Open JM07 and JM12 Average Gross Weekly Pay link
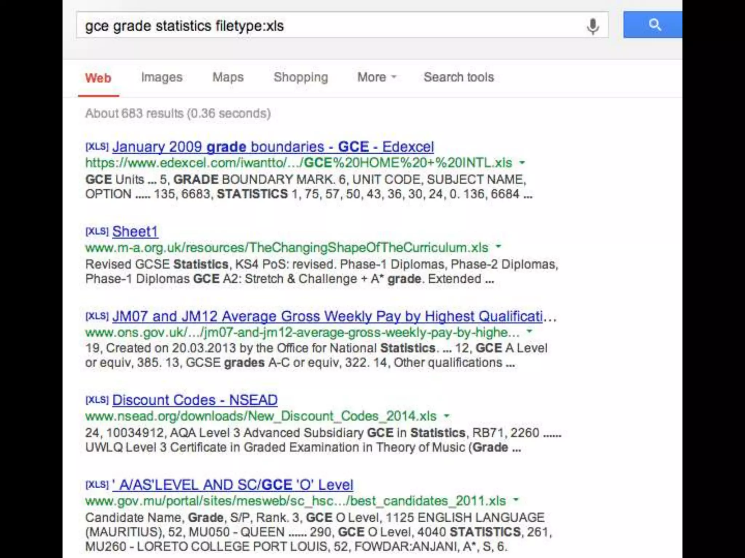This screenshot has height=558, width=745. [327, 316]
